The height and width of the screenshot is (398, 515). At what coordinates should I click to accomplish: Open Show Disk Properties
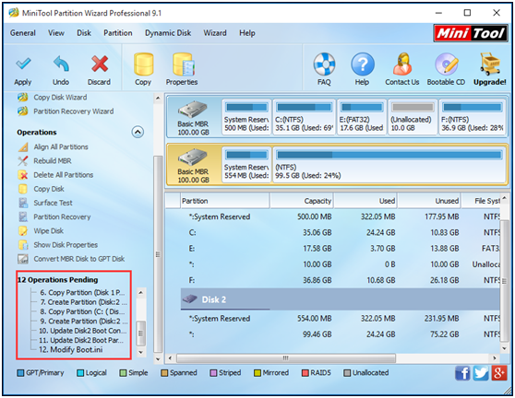(x=58, y=245)
